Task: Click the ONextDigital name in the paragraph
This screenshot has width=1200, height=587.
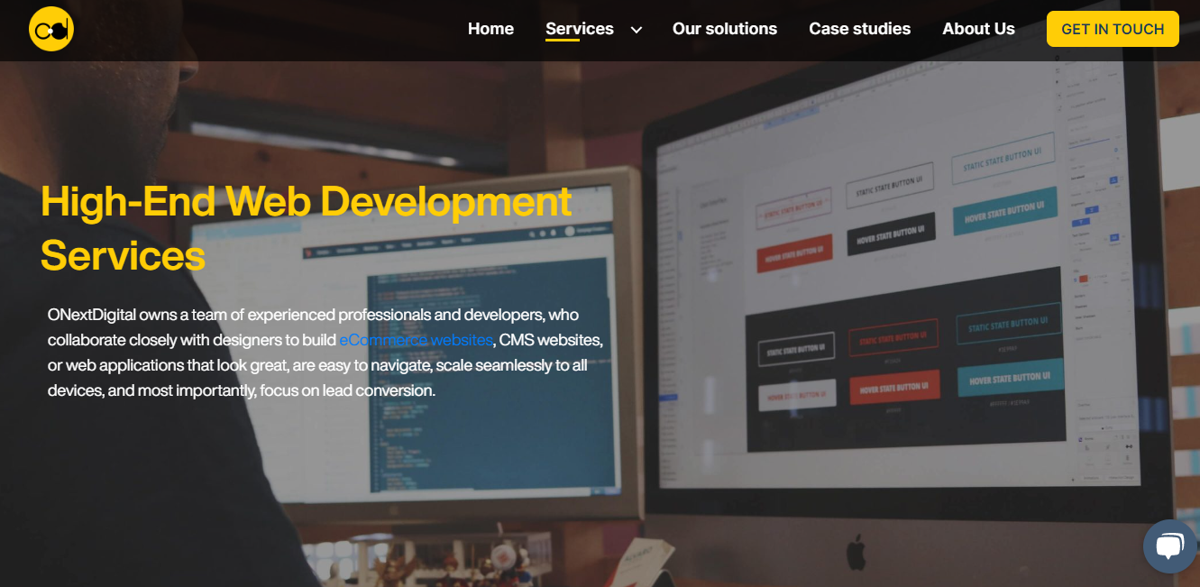Action: click(x=90, y=315)
